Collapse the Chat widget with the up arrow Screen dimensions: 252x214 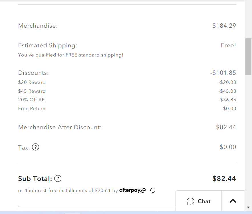point(233,200)
